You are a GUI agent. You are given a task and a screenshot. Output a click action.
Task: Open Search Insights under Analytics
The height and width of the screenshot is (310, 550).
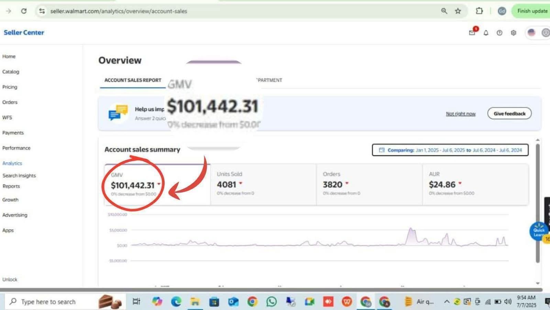point(19,175)
